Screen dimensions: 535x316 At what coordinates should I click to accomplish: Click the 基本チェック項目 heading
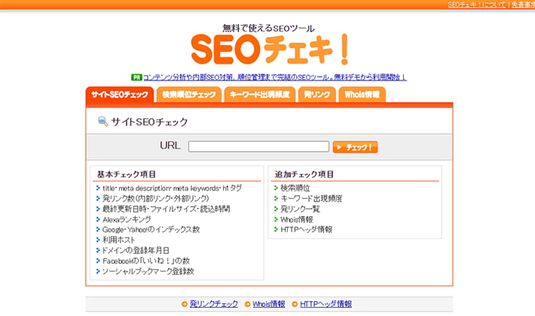point(127,175)
